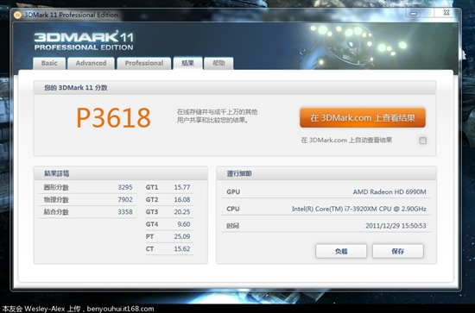Go to the 帮助 help tab
The image size is (475, 313).
(218, 63)
